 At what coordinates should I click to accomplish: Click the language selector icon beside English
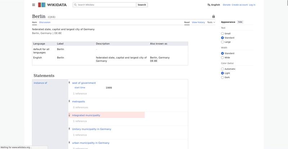click(209, 5)
